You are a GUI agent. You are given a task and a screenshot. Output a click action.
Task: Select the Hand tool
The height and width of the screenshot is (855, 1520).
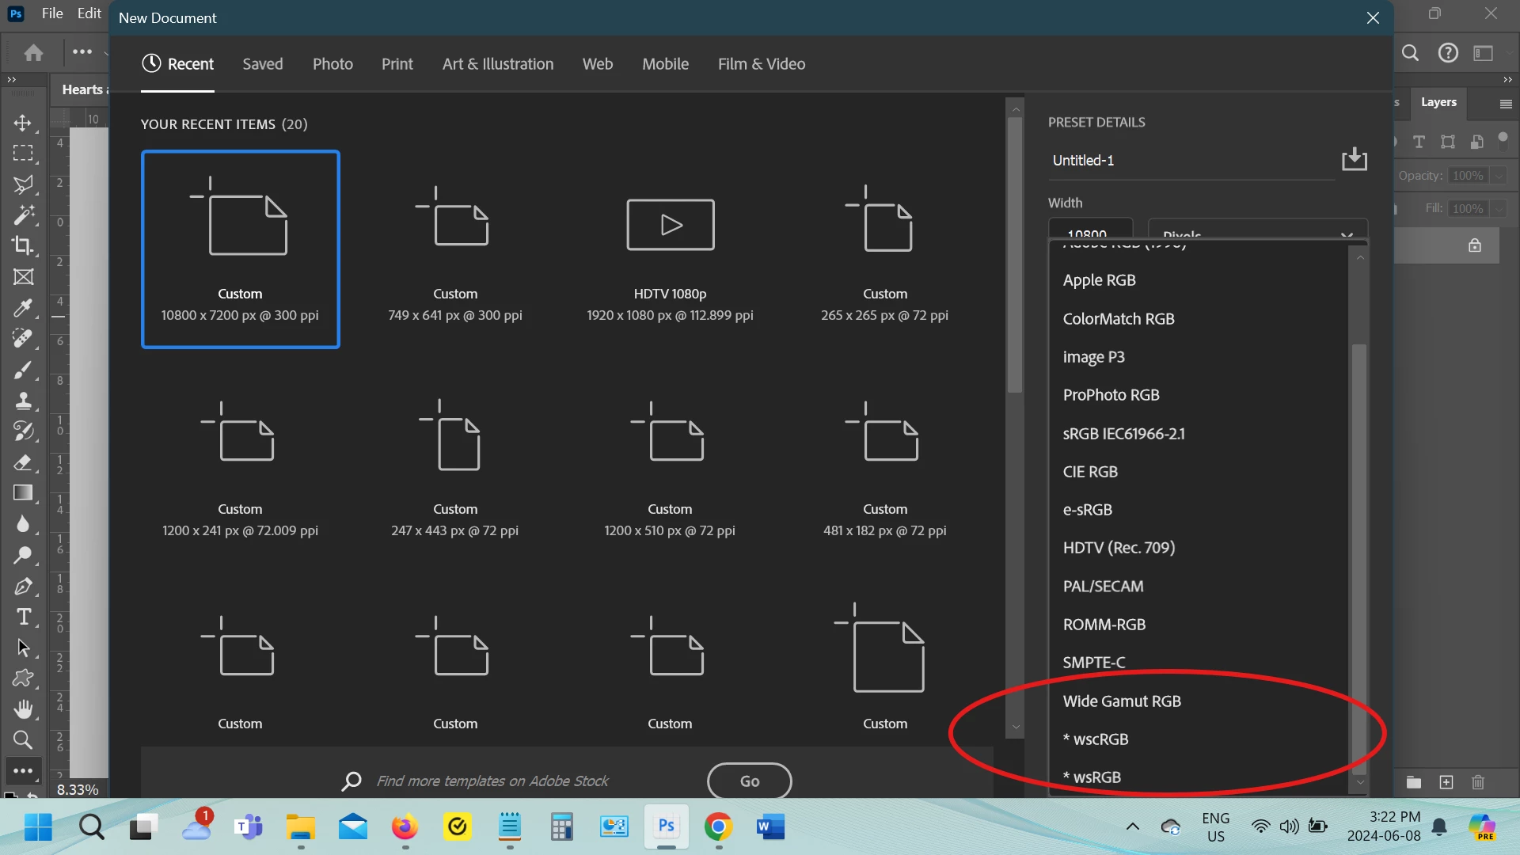point(23,709)
